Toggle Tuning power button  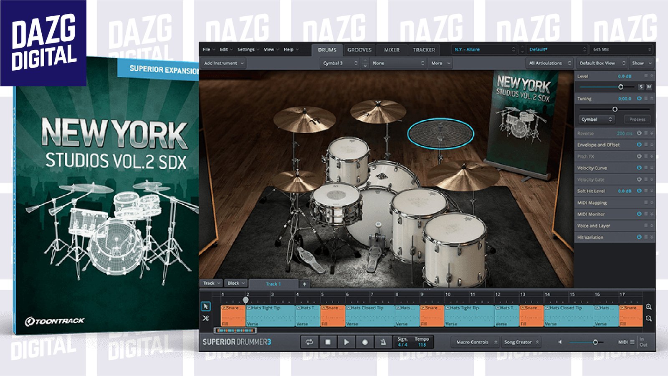click(x=639, y=99)
